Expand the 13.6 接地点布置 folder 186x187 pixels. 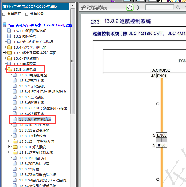click(4, 58)
